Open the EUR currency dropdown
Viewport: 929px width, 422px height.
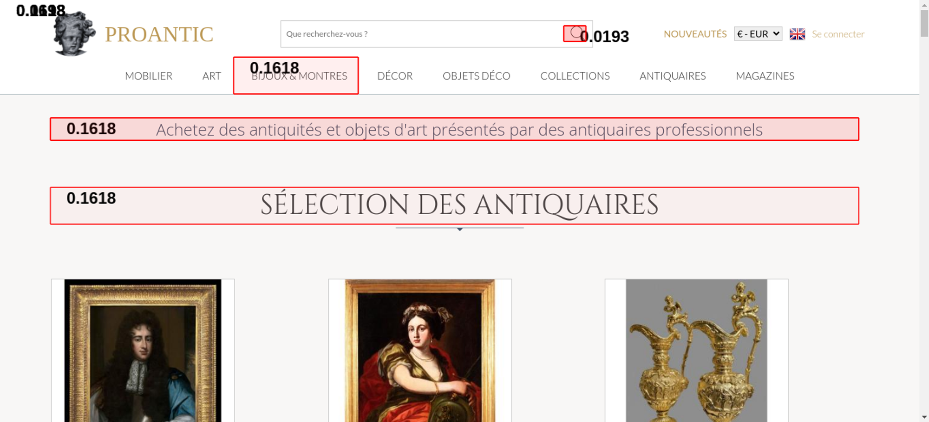(758, 34)
